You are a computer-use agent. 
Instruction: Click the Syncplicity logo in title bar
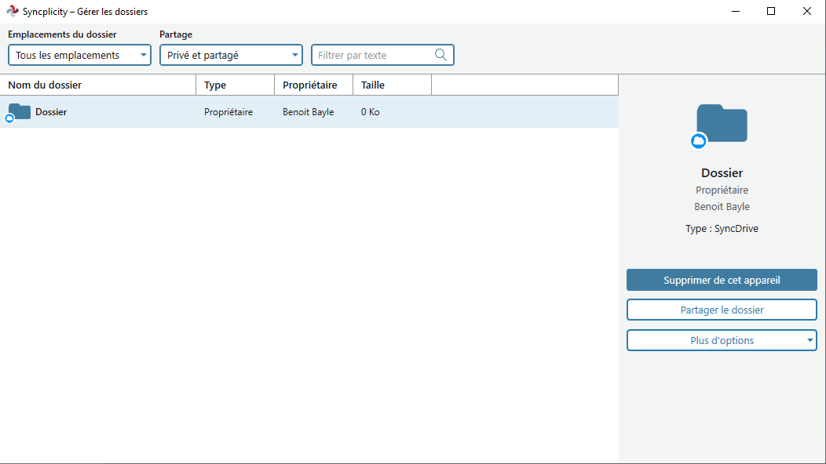click(12, 11)
